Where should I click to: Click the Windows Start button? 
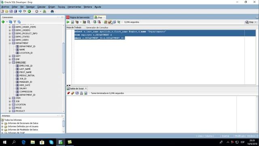4,142
